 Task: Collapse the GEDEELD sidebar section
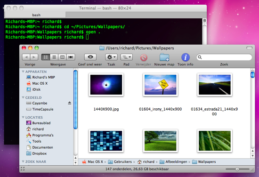23,97
